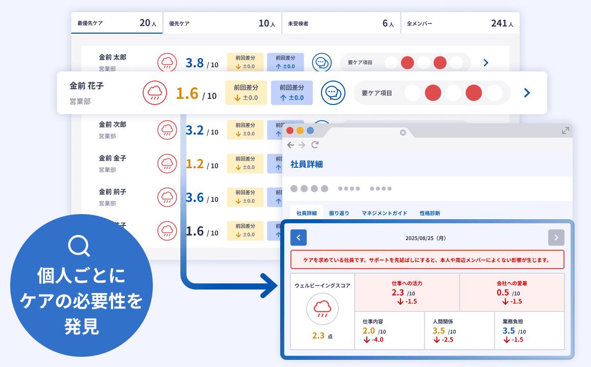Click chat bubble icon for 金前 太郎
591x367 pixels.
(x=321, y=62)
